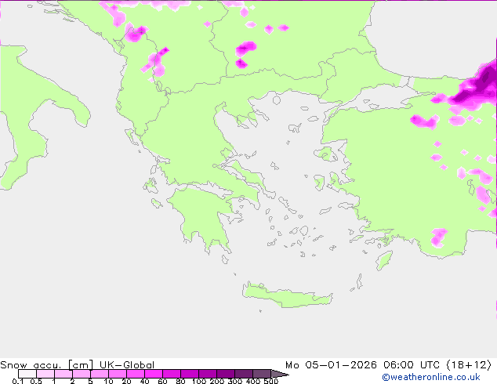Click the '60' legend scale value
Image resolution: width=497 pixels, height=384 pixels.
click(162, 381)
